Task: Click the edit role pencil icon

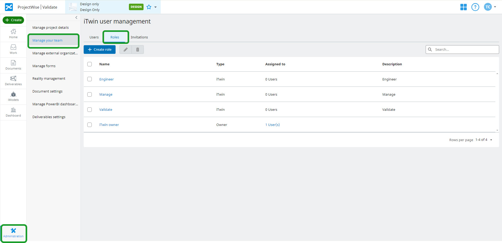Action: tap(125, 49)
